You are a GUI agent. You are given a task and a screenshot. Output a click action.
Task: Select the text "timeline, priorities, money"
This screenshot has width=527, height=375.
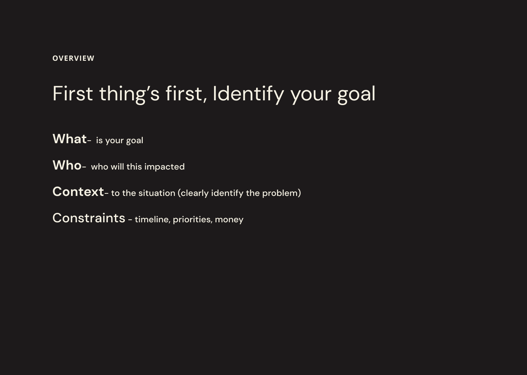[189, 219]
